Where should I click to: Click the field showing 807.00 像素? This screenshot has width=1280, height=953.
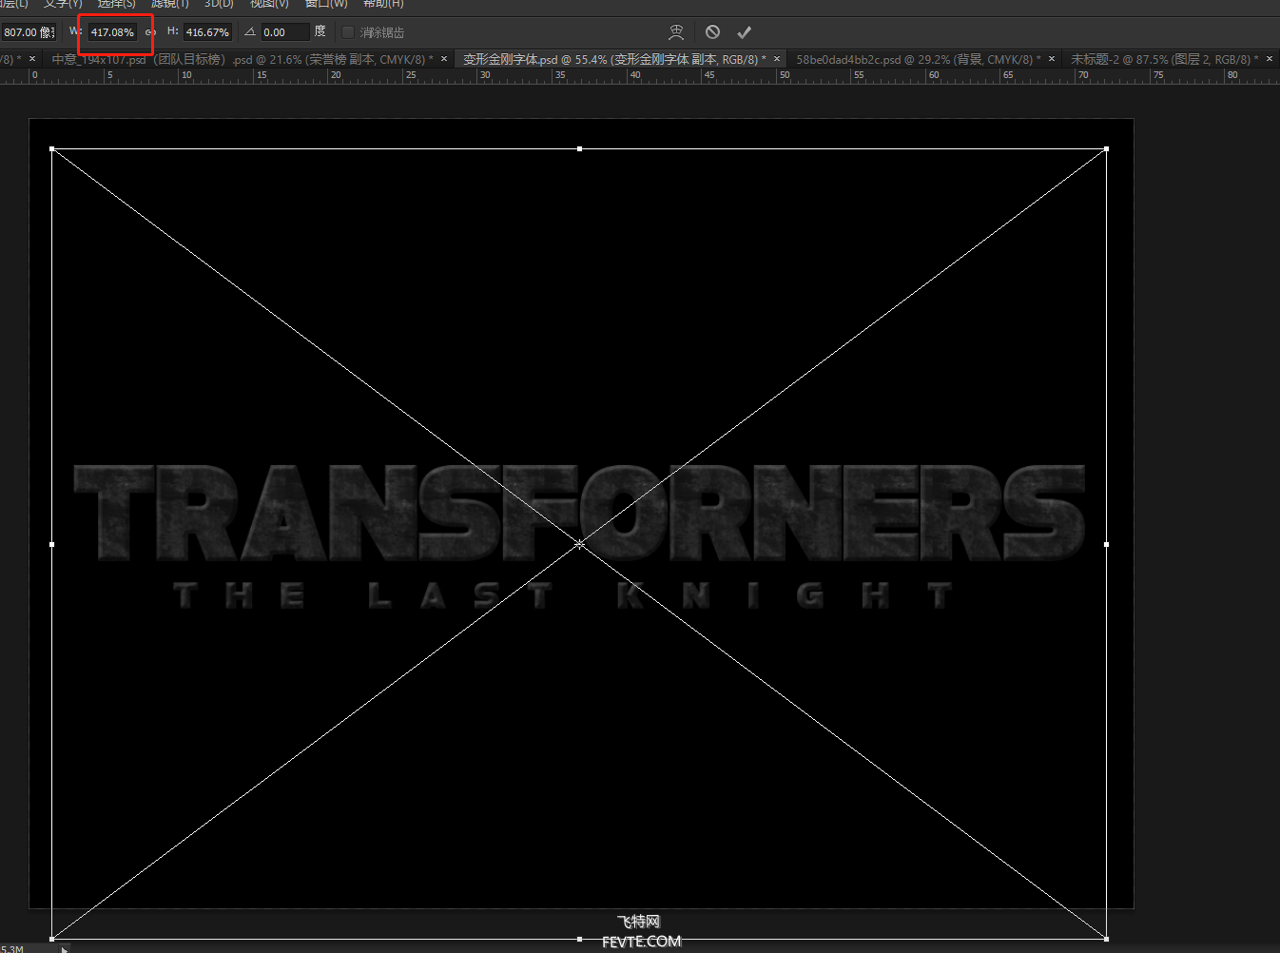coord(29,32)
